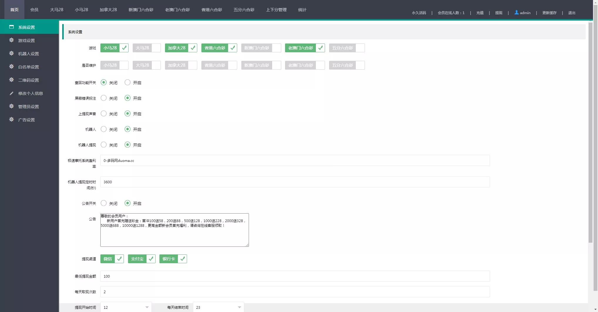Click the gear icon next to 二维码设置
This screenshot has width=598, height=312.
point(11,80)
